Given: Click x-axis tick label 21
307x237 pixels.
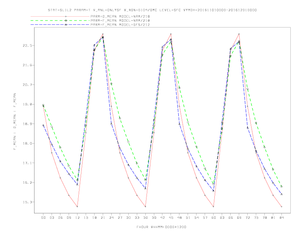Looking at the screenshot, I should (x=103, y=218).
